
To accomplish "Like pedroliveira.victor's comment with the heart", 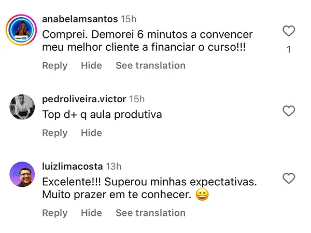I will [x=289, y=111].
